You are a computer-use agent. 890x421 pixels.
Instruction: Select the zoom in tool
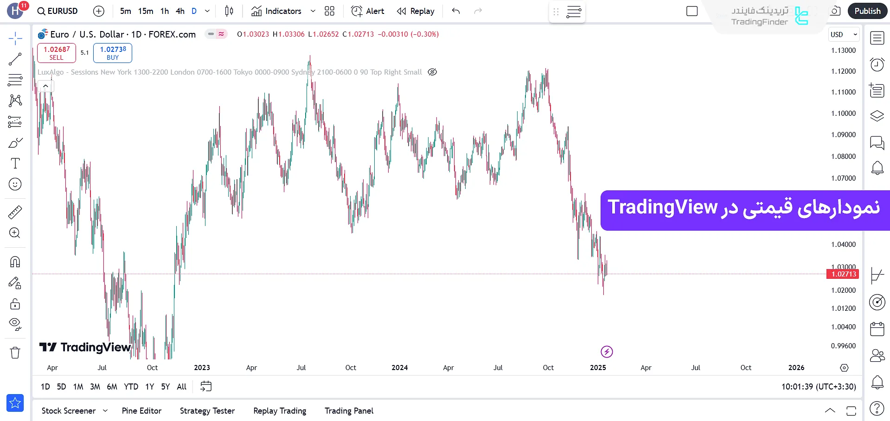[15, 233]
